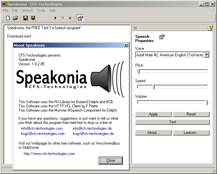
Task: Open a file using the folder icon
Action: 16,18
